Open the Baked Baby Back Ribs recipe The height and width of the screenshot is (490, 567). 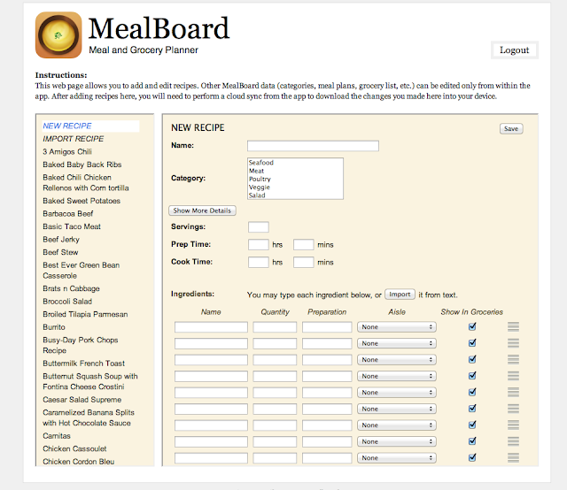pyautogui.click(x=82, y=165)
